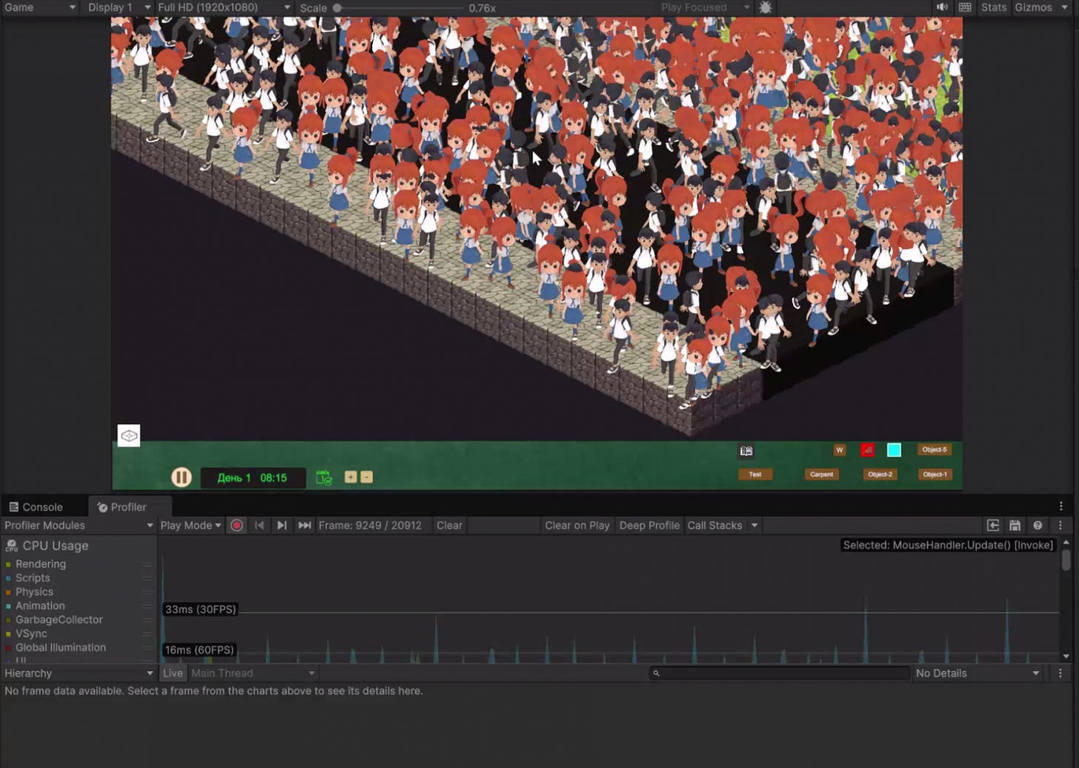Viewport: 1079px width, 768px height.
Task: Toggle the Live button in the details pane
Action: pyautogui.click(x=173, y=673)
